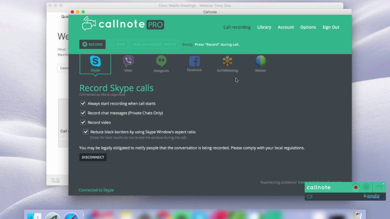Select the Hangouts service icon
The image size is (390, 219).
[x=161, y=64]
